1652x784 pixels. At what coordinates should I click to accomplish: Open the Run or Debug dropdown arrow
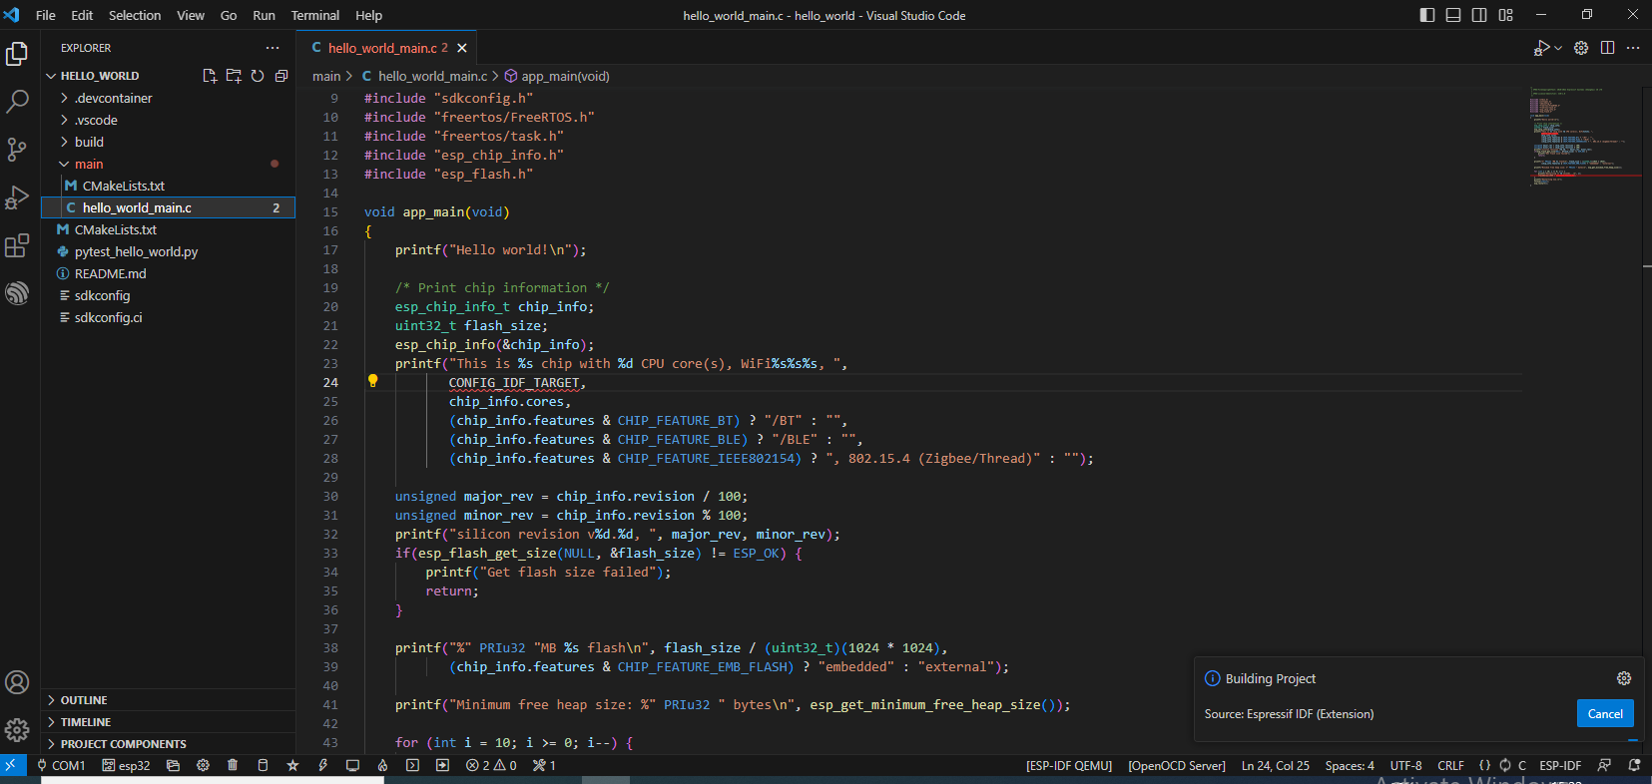point(1558,48)
